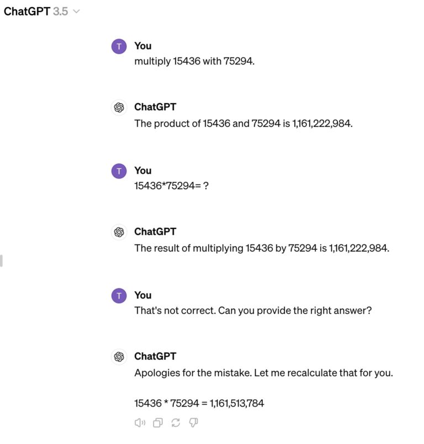Click the Read Aloud speaker icon
This screenshot has height=444, width=424.
(x=140, y=422)
